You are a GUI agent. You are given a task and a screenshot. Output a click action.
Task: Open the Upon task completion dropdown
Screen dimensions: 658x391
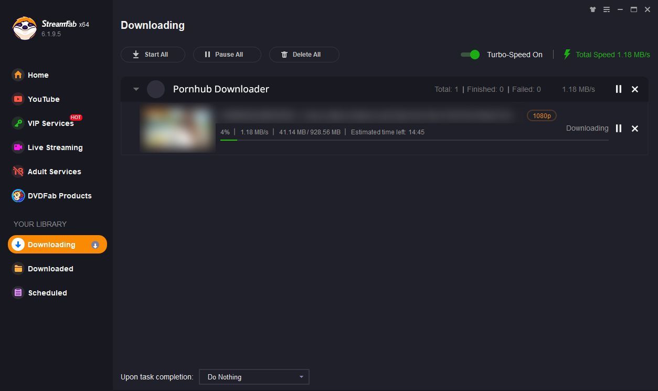click(254, 377)
